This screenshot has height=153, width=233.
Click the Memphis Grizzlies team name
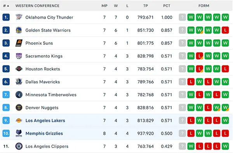pyautogui.click(x=44, y=133)
